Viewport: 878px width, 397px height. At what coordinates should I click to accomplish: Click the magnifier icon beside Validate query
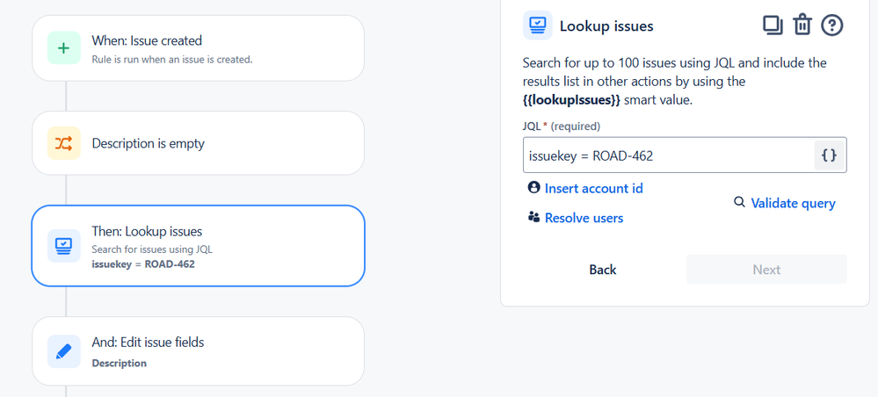pyautogui.click(x=739, y=202)
